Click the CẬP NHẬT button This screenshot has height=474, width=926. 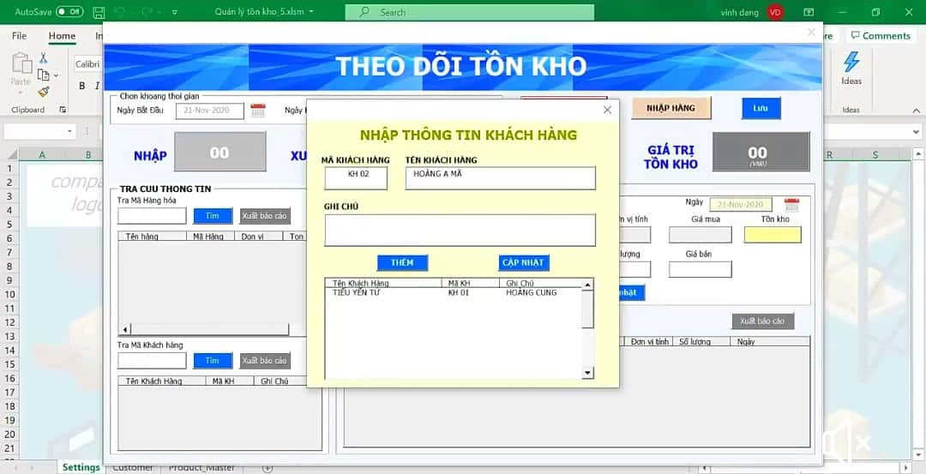(524, 262)
